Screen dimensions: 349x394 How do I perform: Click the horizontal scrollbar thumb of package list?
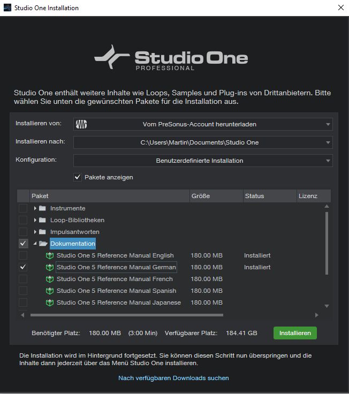click(x=127, y=315)
